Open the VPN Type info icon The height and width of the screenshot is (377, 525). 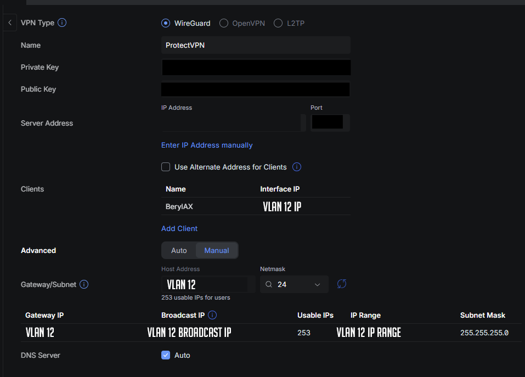[62, 22]
